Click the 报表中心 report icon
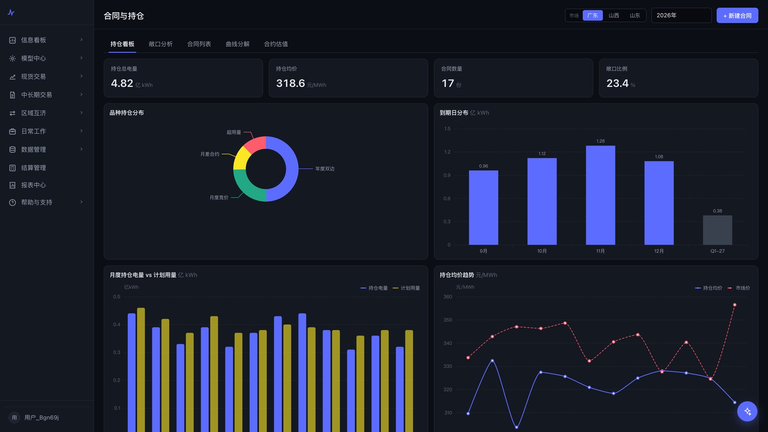This screenshot has width=768, height=432. [12, 185]
